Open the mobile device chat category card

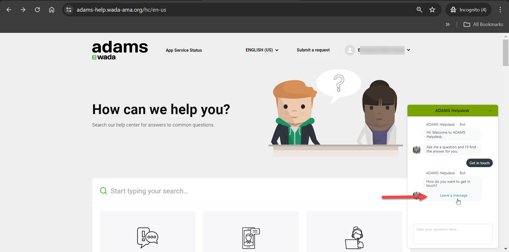click(251, 232)
